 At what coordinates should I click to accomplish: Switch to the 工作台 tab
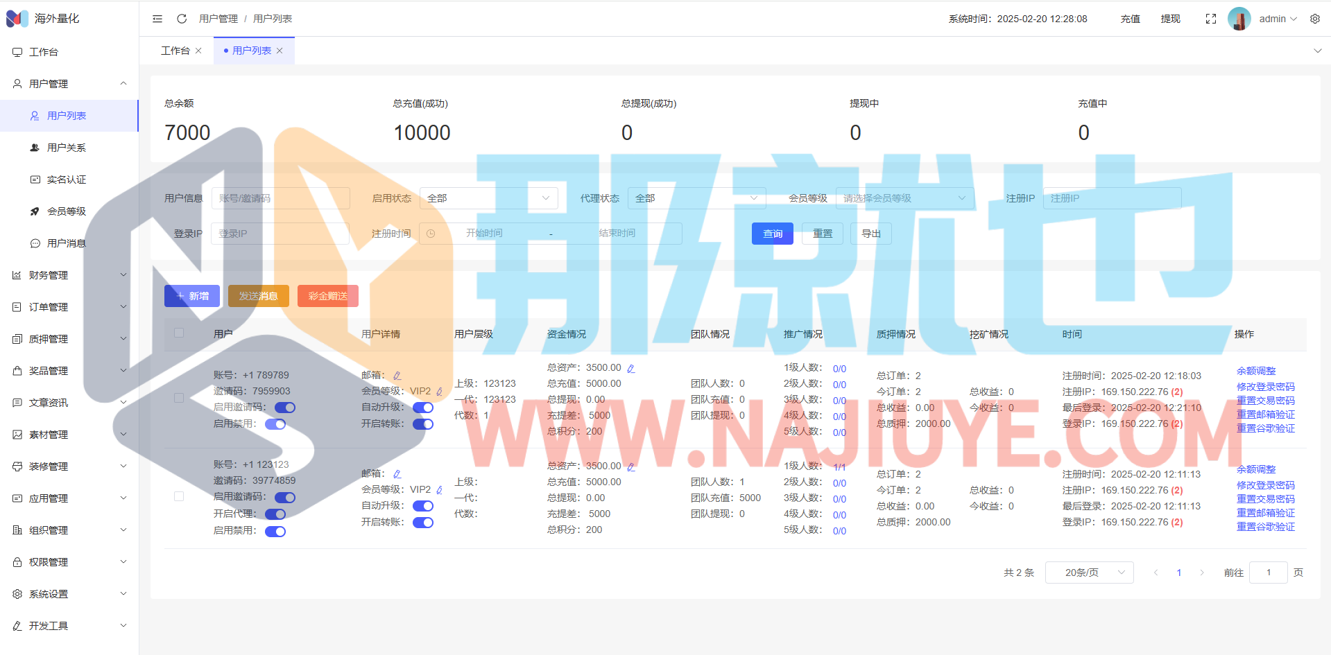click(x=175, y=51)
